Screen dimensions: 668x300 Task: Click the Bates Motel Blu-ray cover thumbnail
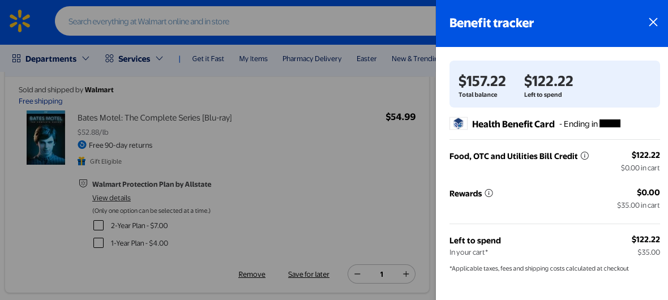[x=46, y=138]
